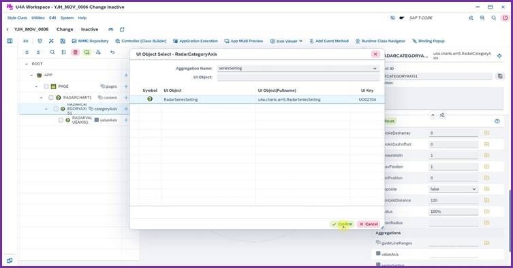The width and height of the screenshot is (513, 268).
Task: Collapse the PAGE tree node
Action: 36,86
